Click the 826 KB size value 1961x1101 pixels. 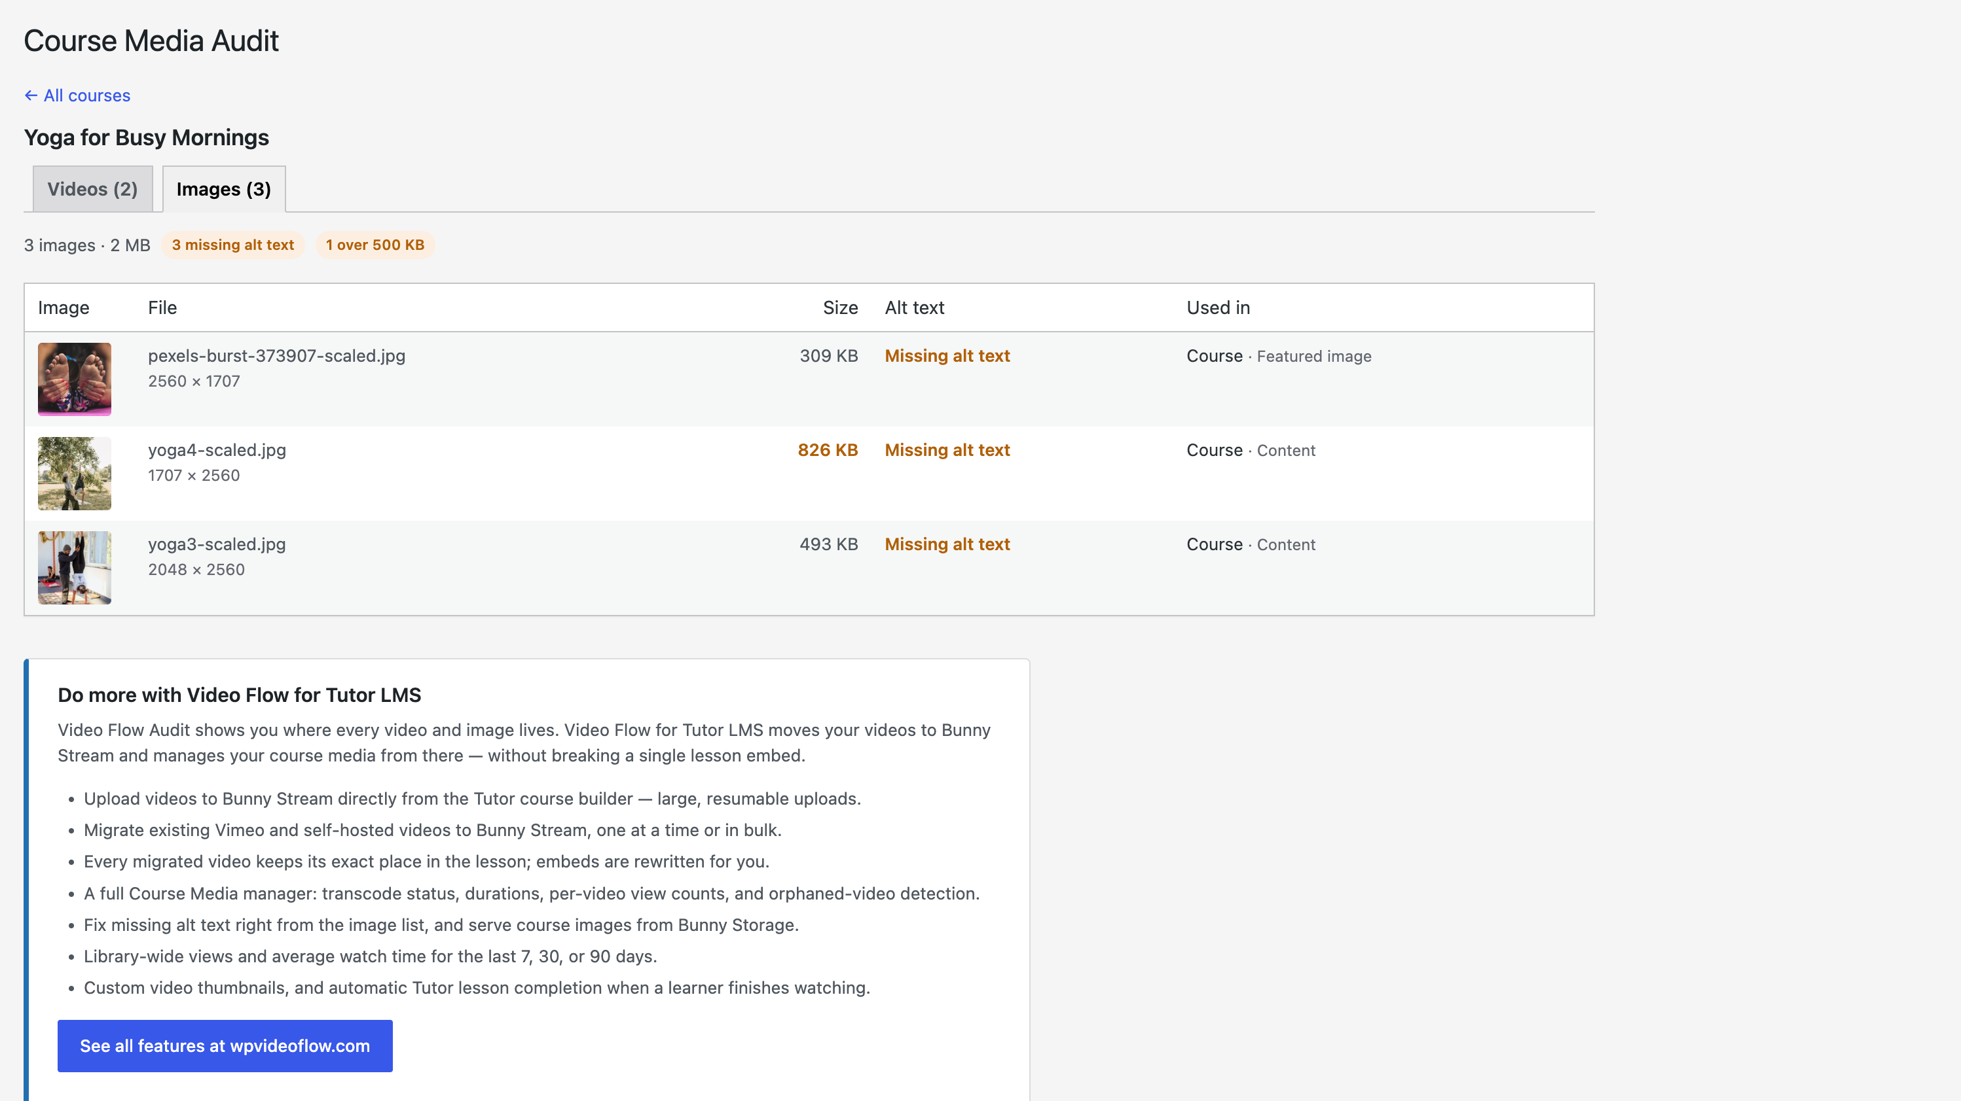coord(828,450)
